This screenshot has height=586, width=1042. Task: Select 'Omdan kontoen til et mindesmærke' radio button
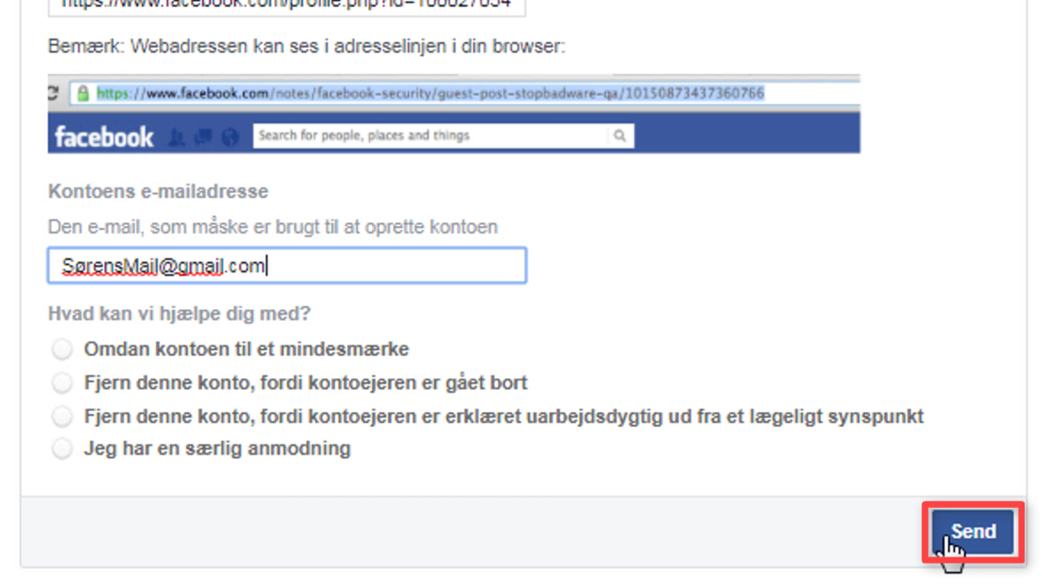click(62, 350)
